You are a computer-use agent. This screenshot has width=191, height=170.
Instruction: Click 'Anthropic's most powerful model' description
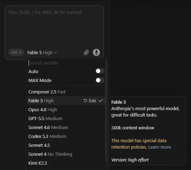(x=145, y=112)
